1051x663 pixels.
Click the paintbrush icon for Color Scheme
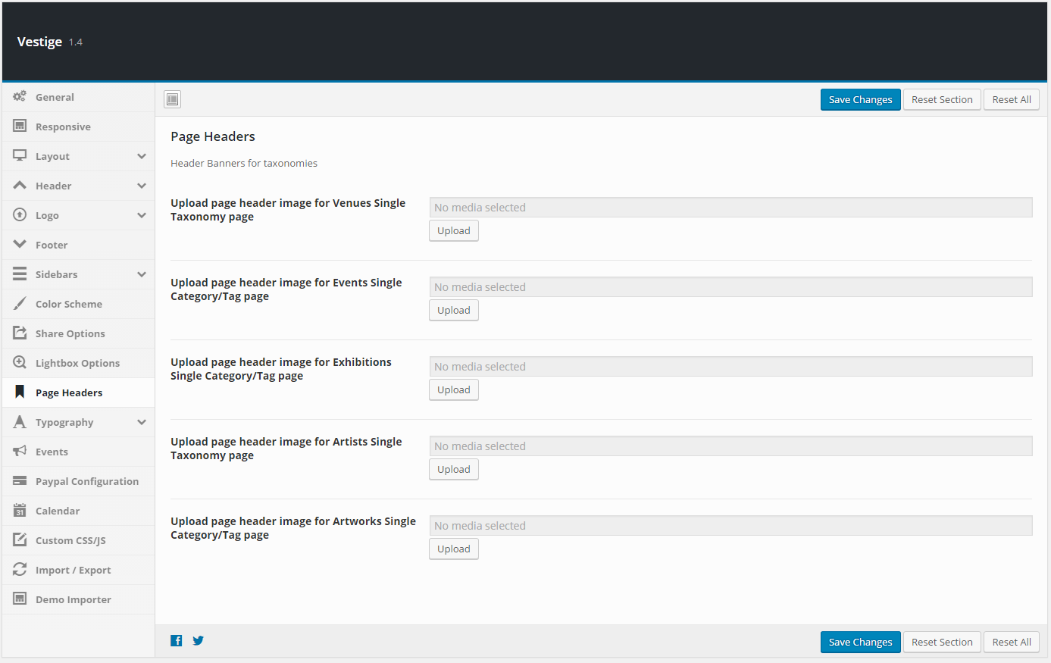click(x=20, y=303)
